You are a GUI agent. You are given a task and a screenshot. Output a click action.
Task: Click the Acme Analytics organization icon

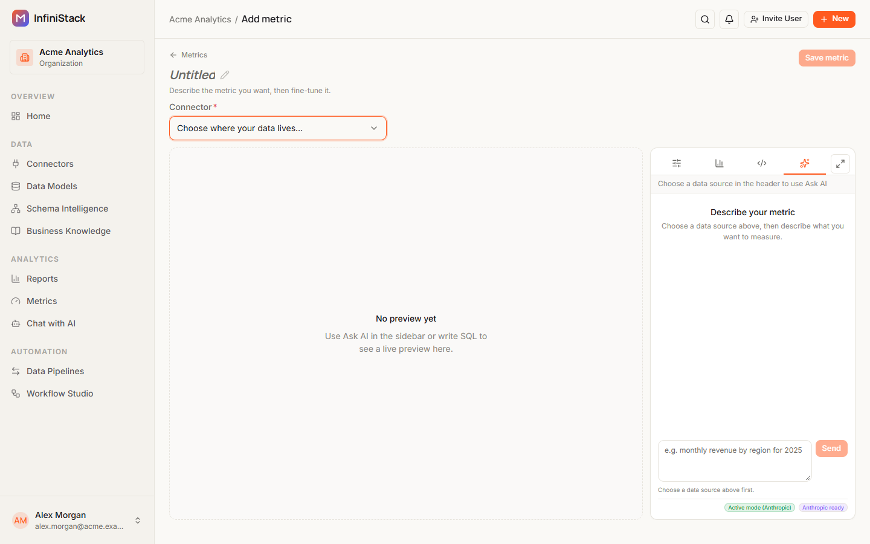point(25,57)
